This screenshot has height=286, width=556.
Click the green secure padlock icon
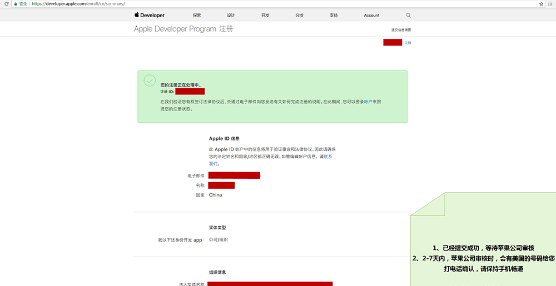coord(16,3)
